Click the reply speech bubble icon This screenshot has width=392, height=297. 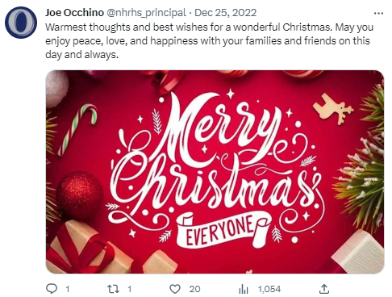[x=52, y=289]
